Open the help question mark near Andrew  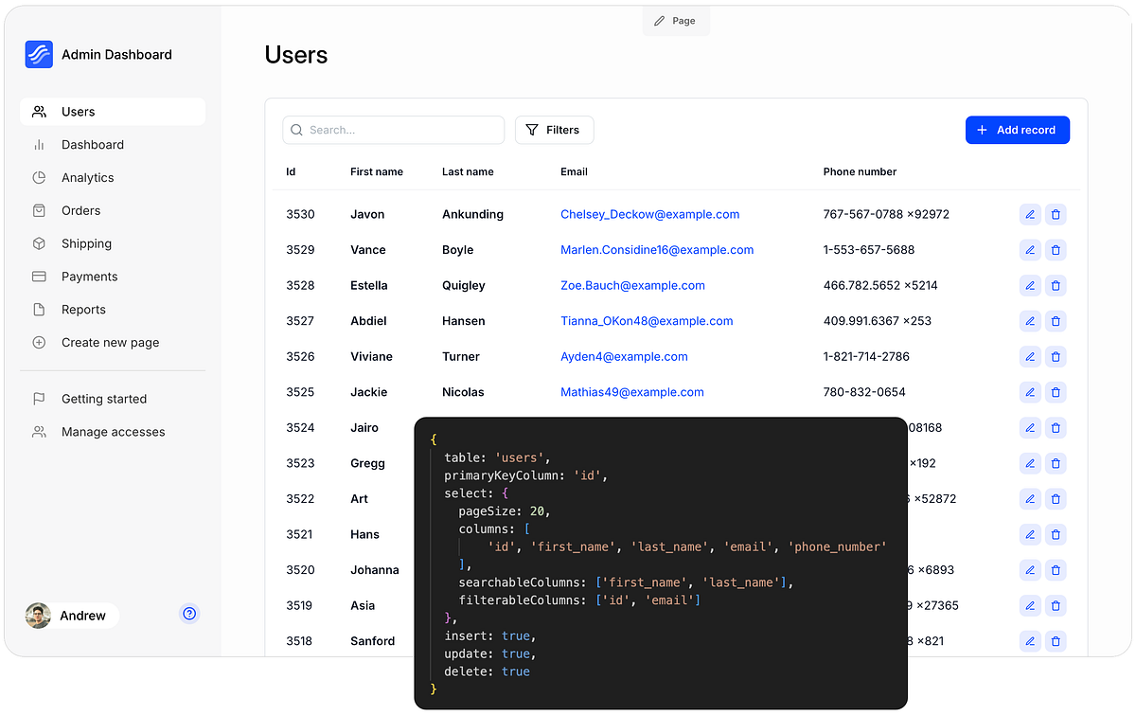coord(189,614)
